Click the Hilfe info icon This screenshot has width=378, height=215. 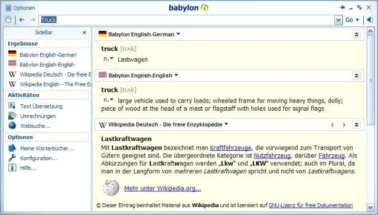coord(12,168)
